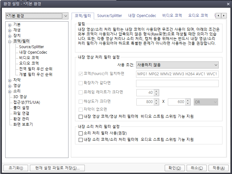The height and width of the screenshot is (174, 232).
Task: Close the 환경 설정 dialog
Action: click(228, 4)
